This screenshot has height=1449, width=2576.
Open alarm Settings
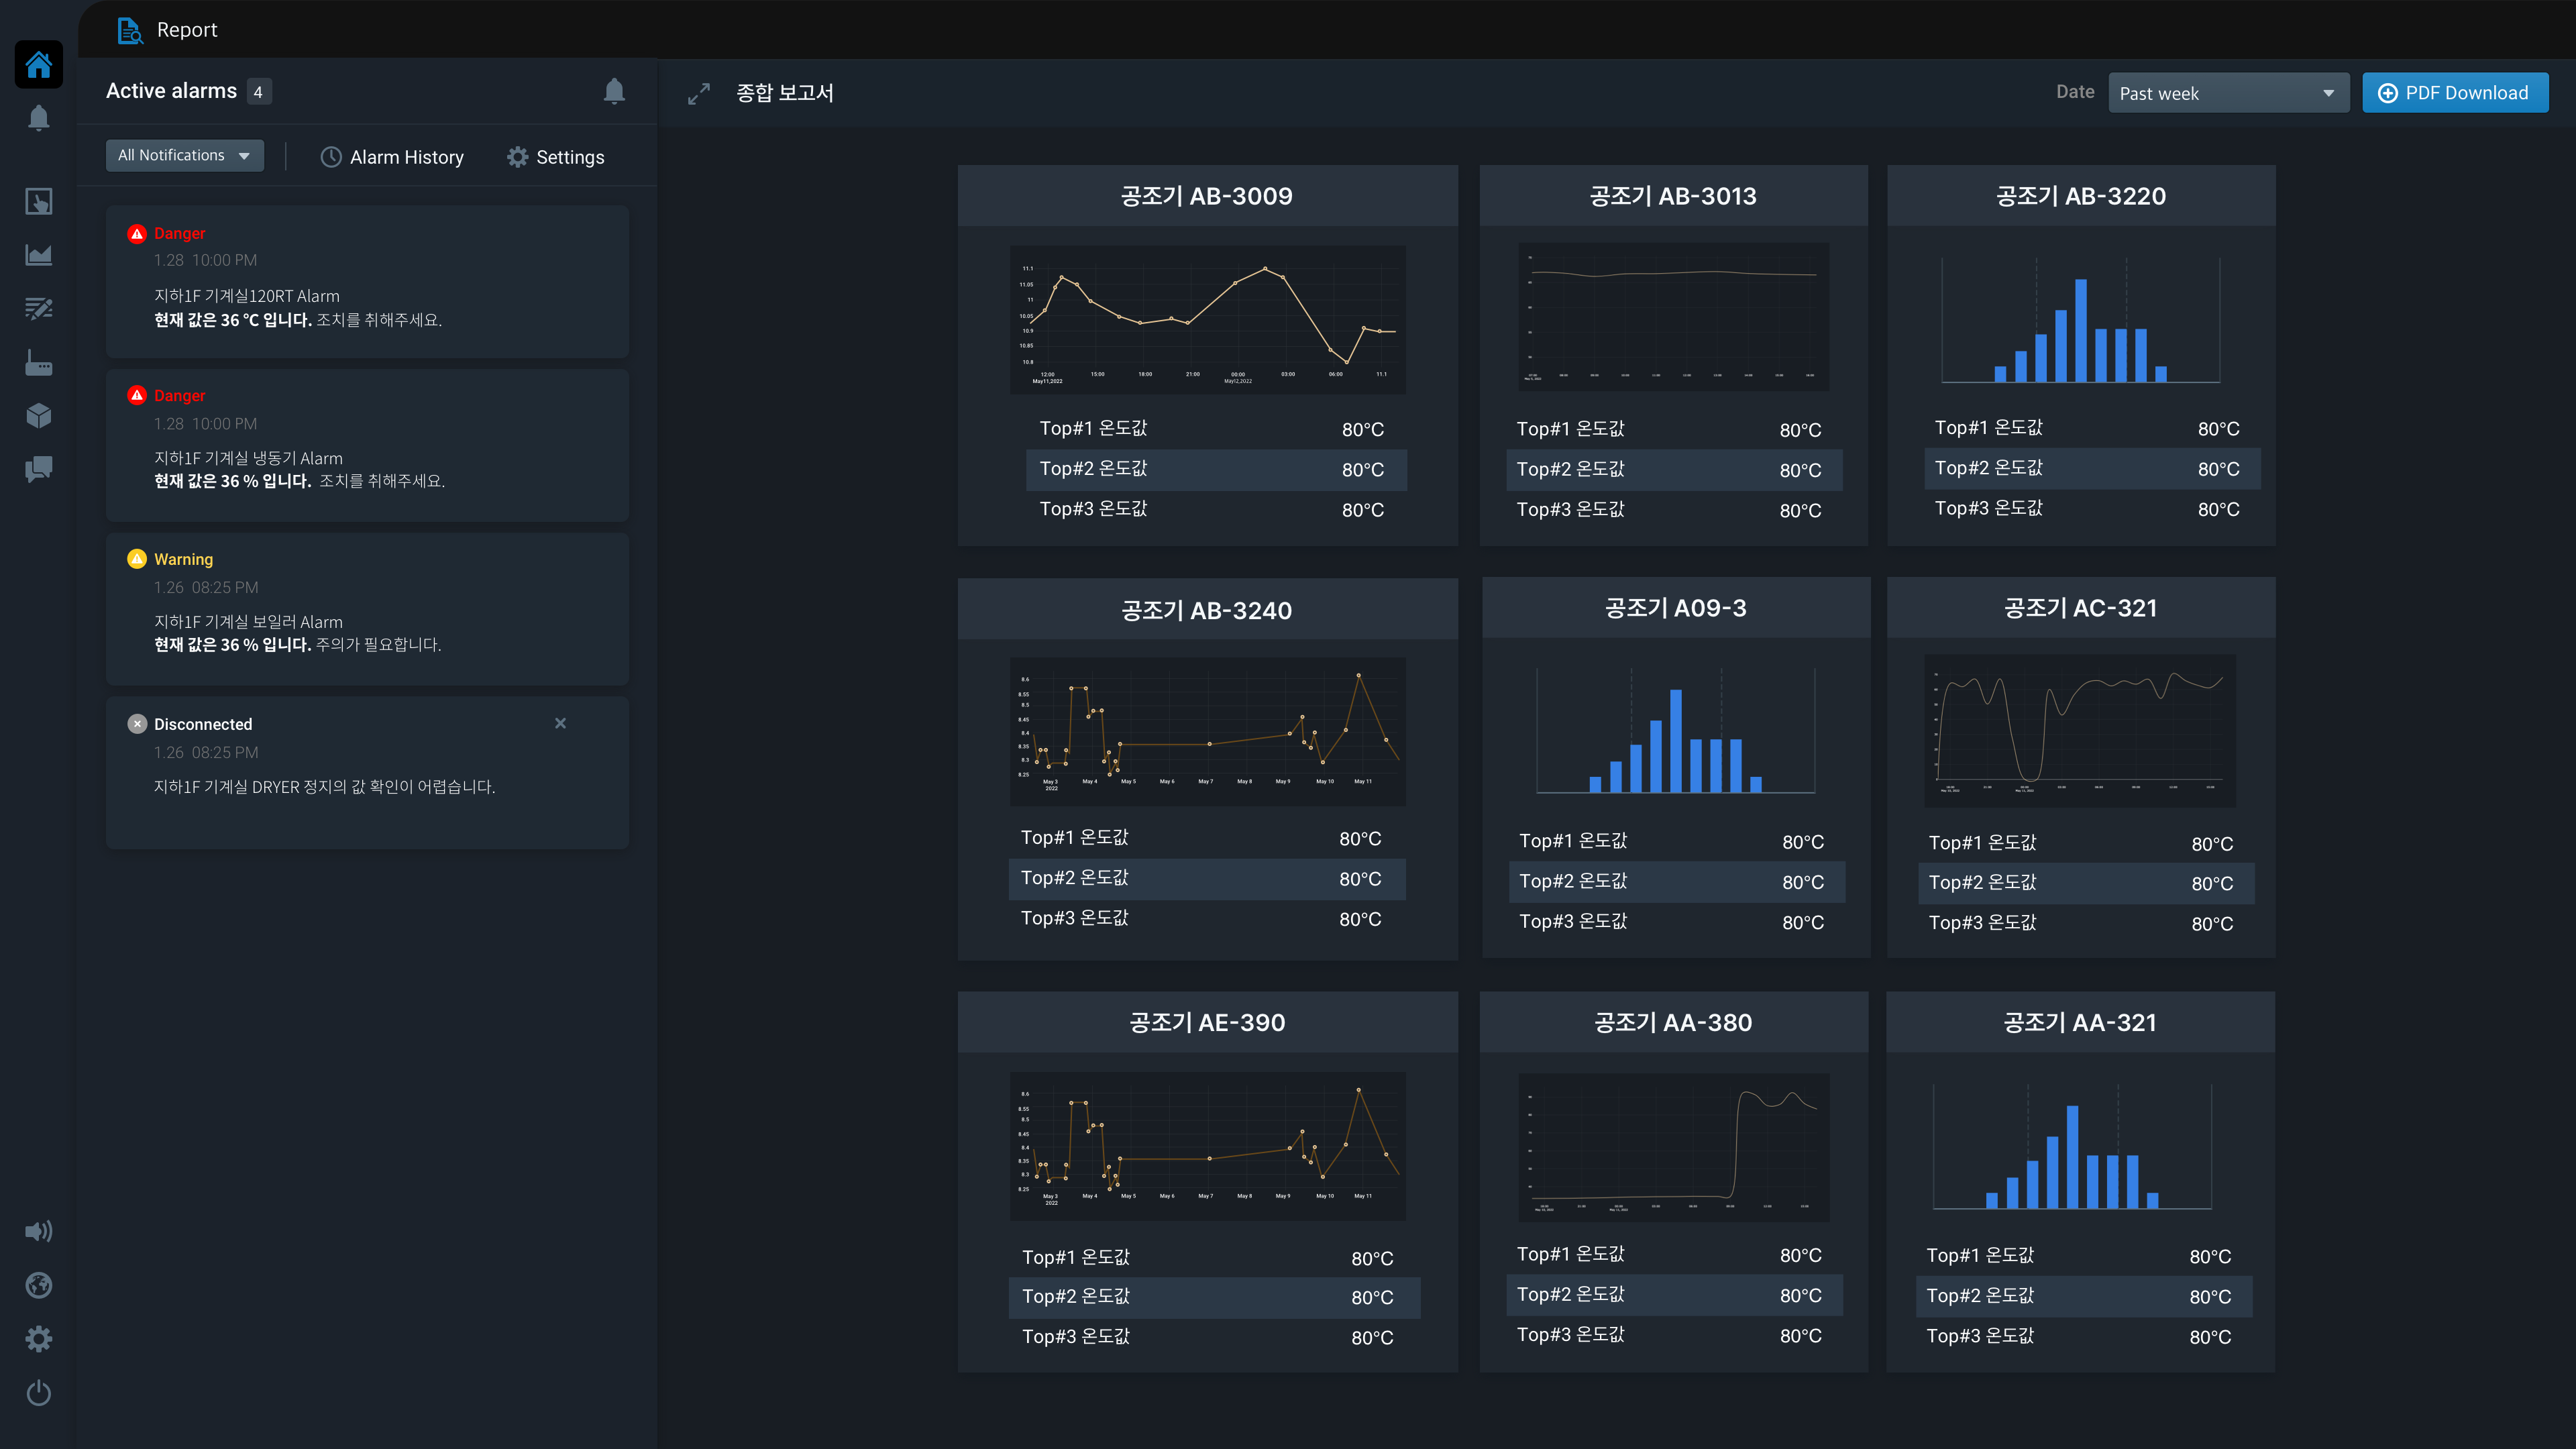point(555,157)
